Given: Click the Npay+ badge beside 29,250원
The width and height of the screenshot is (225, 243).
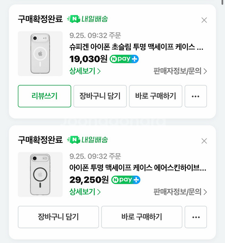Looking at the screenshot, I should coord(126,180).
